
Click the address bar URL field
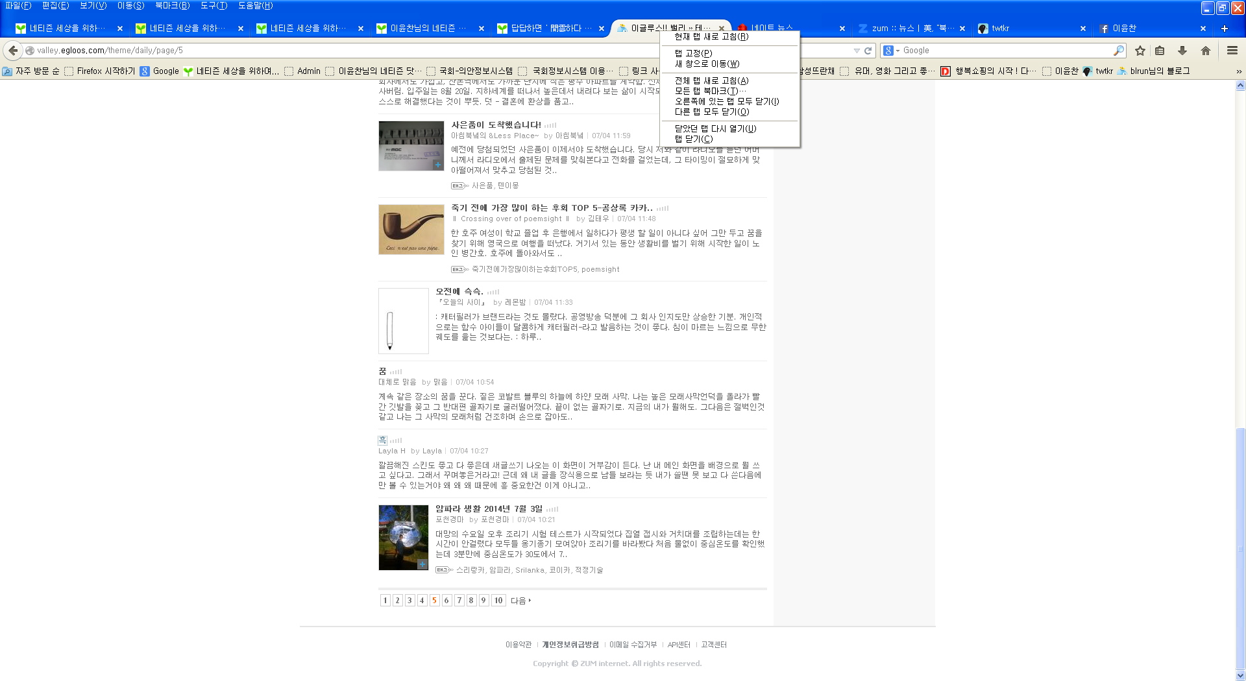(x=441, y=51)
